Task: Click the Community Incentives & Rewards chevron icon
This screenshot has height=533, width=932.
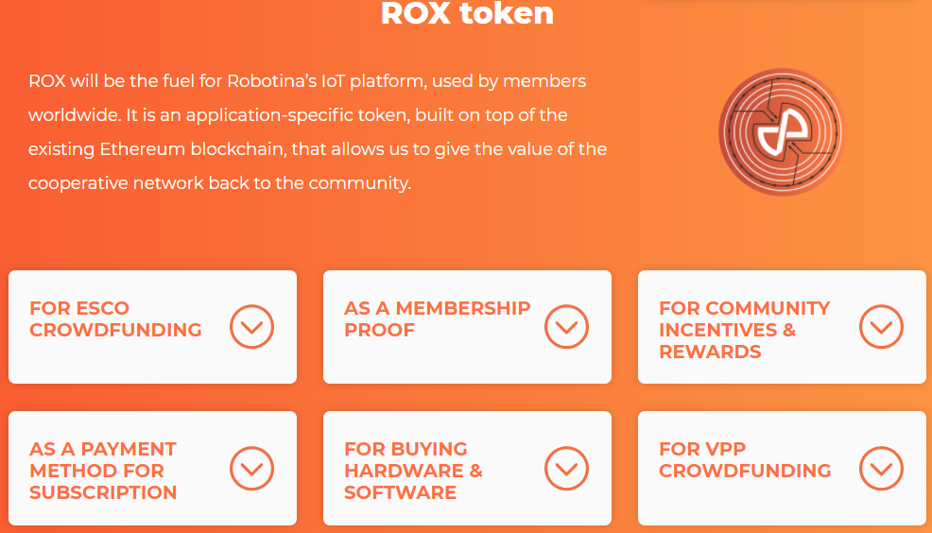Action: tap(881, 328)
